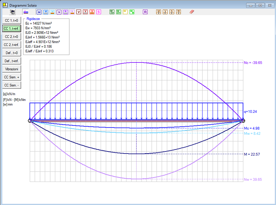The height and width of the screenshot is (205, 276).
Task: Toggle the dark blue M moment diagram
Action: pyautogui.click(x=39, y=12)
